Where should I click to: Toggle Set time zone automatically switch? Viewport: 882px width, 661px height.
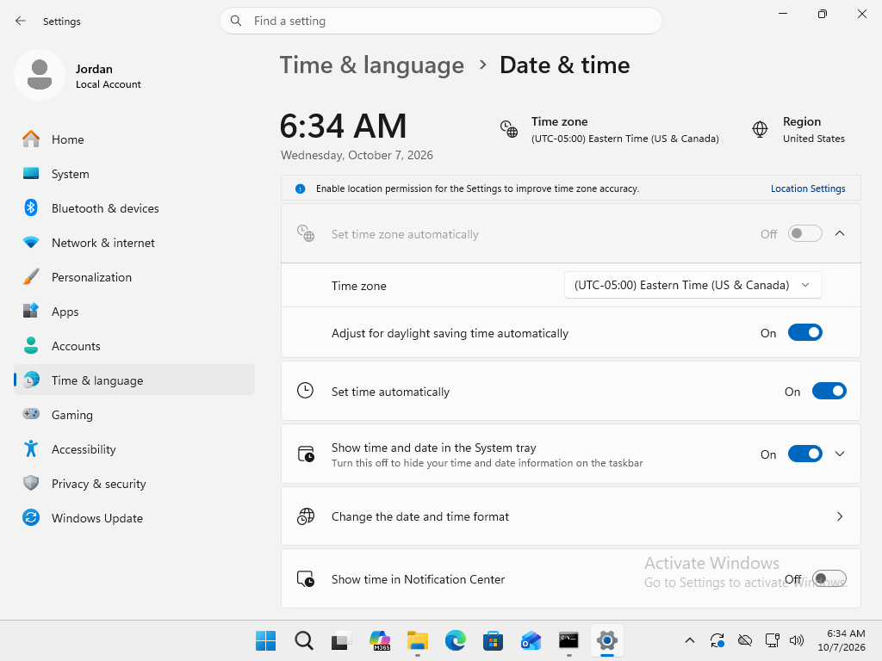(x=805, y=234)
